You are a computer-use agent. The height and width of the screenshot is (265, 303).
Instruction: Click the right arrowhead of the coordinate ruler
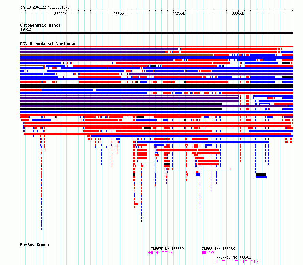pos(292,11)
